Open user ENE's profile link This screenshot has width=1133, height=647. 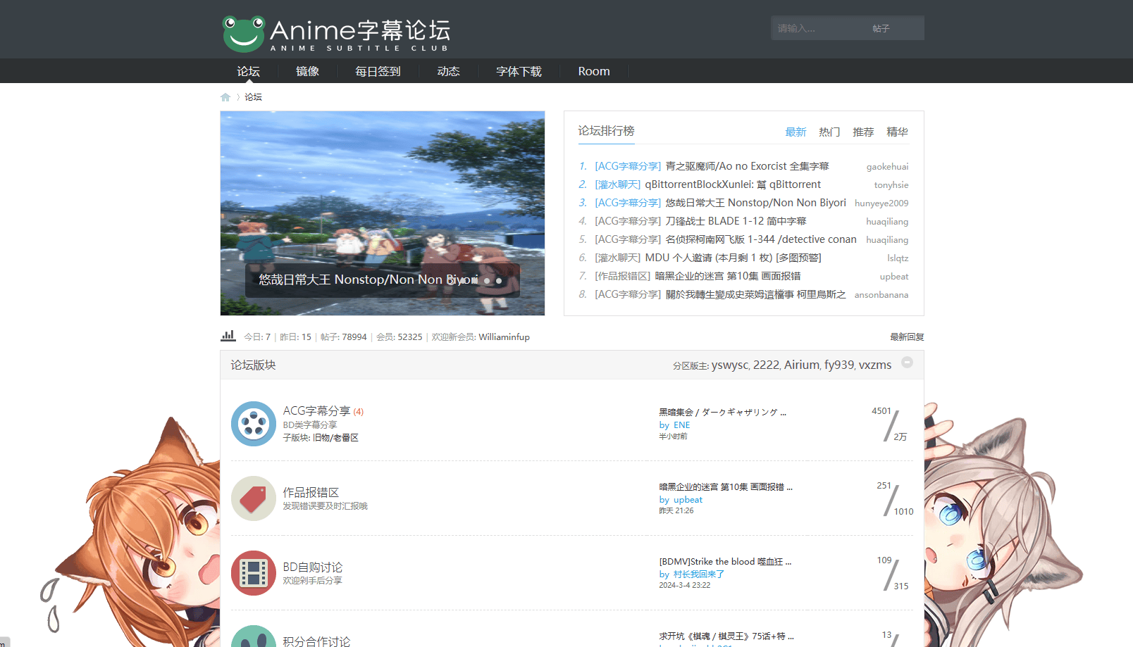click(x=681, y=425)
